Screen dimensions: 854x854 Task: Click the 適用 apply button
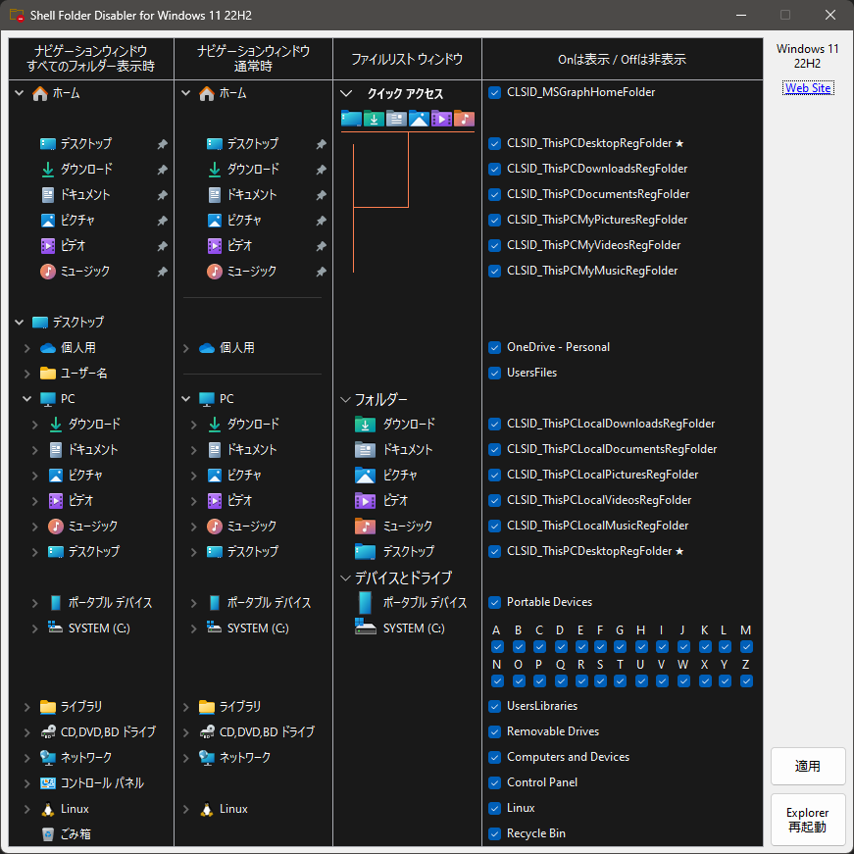pos(808,767)
